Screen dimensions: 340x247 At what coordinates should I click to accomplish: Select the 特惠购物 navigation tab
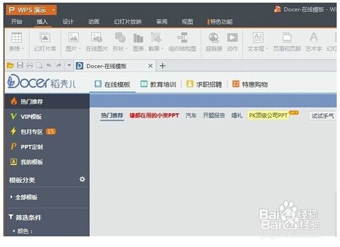coord(250,85)
